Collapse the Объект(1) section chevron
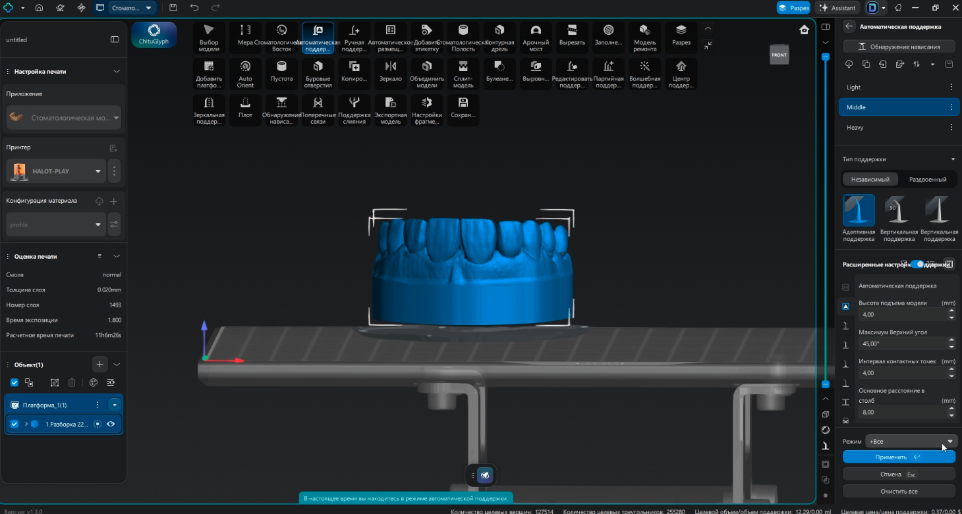962x514 pixels. (x=117, y=364)
